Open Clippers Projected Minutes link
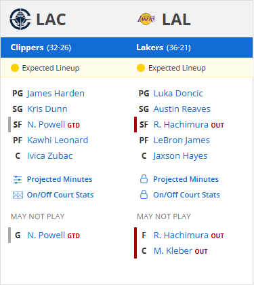254x285 pixels. coord(60,179)
